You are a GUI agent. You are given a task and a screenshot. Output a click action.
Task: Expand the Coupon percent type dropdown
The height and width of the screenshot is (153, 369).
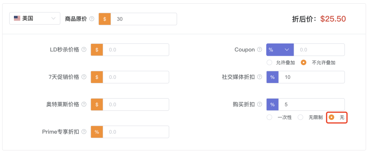click(x=280, y=50)
